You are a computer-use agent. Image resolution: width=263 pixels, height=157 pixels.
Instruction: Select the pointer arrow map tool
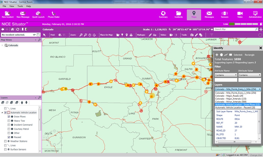pyautogui.click(x=45, y=35)
